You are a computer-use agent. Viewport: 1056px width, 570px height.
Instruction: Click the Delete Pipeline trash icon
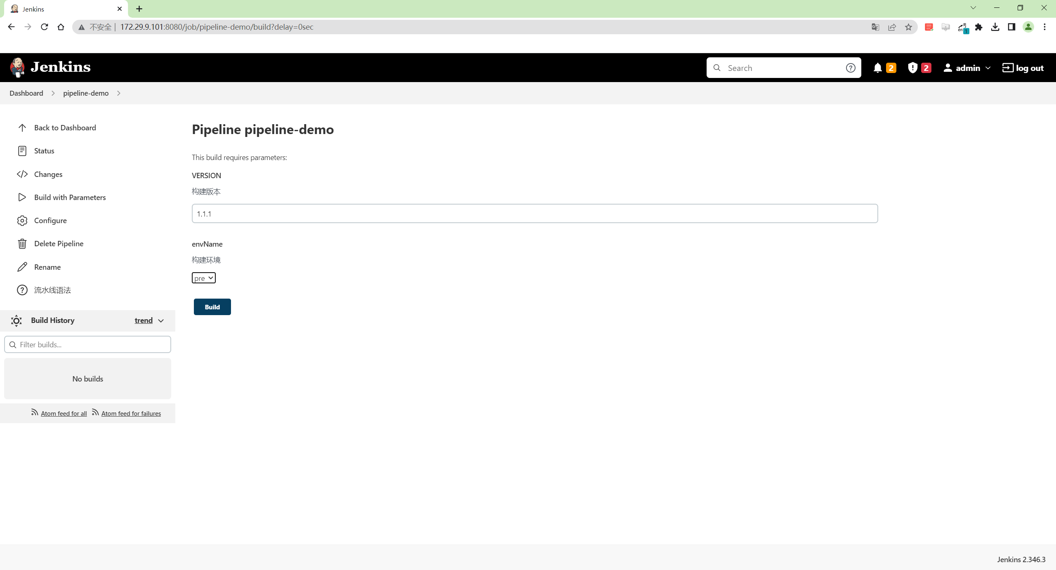pyautogui.click(x=22, y=244)
